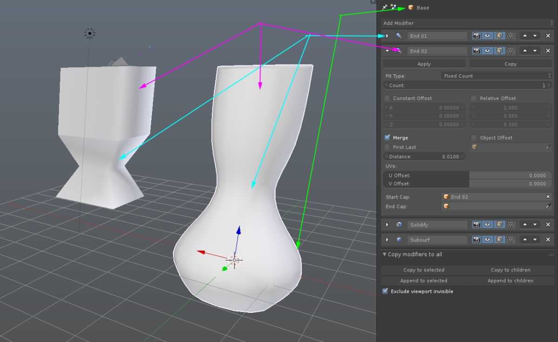The width and height of the screenshot is (558, 342).
Task: Enable the Relative Offset checkbox
Action: (474, 98)
